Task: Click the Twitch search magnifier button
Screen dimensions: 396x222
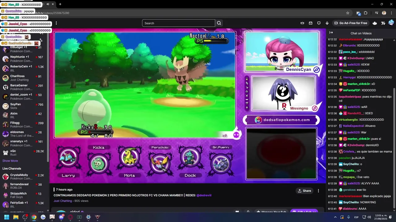Action: point(219,23)
